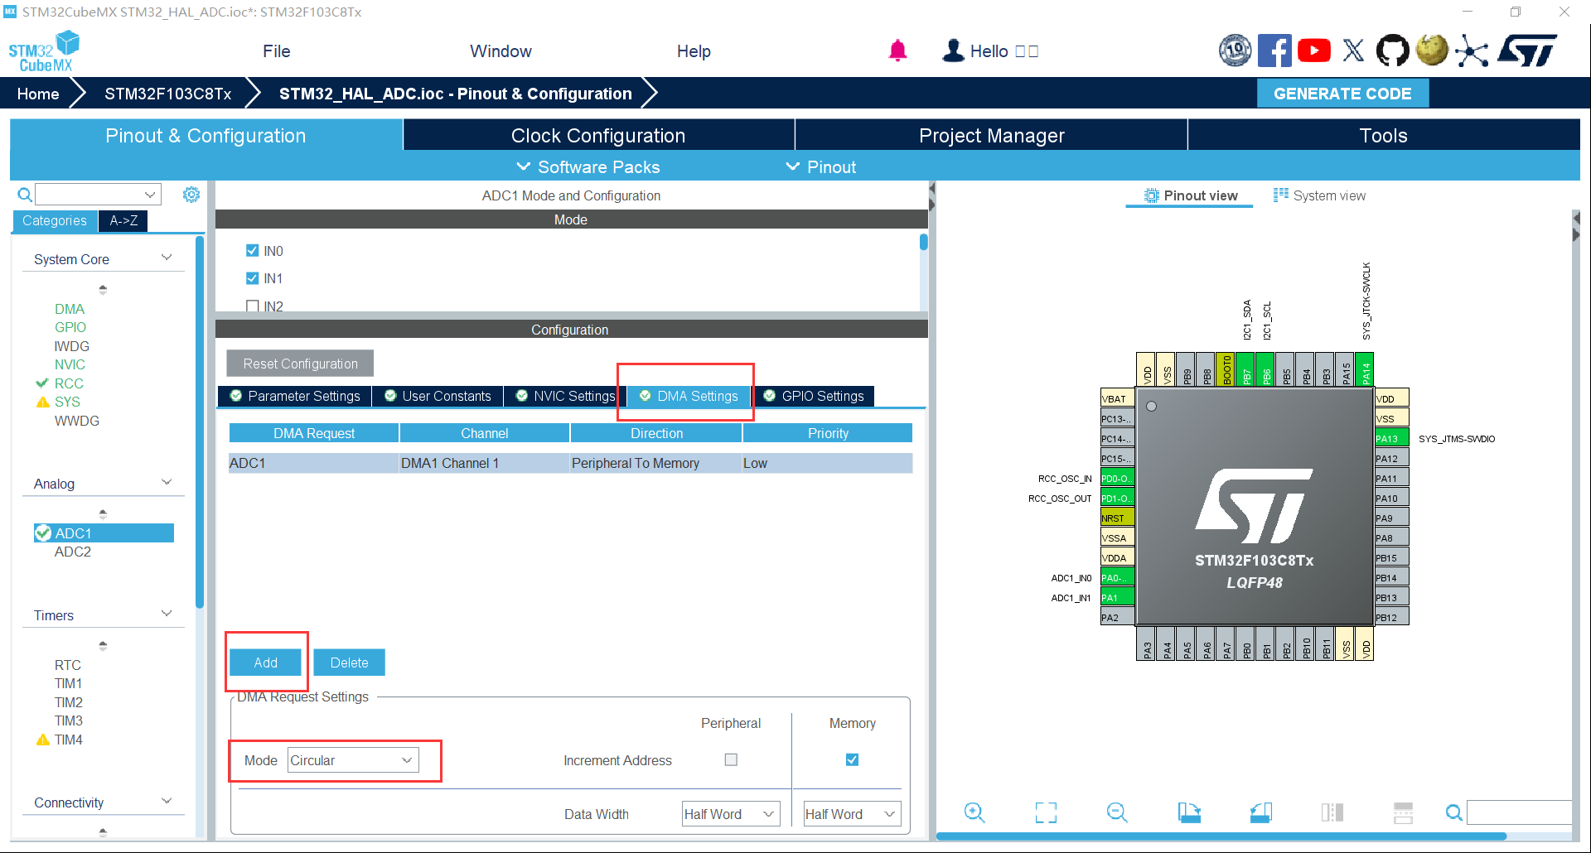Switch to System view
The image size is (1591, 853).
(x=1319, y=195)
